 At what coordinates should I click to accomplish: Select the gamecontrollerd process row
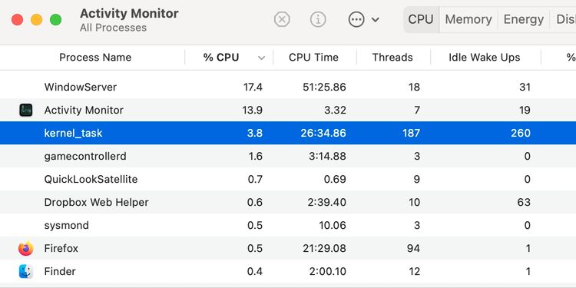coord(288,156)
